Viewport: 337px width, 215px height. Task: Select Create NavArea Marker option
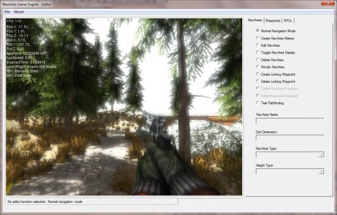pyautogui.click(x=257, y=38)
